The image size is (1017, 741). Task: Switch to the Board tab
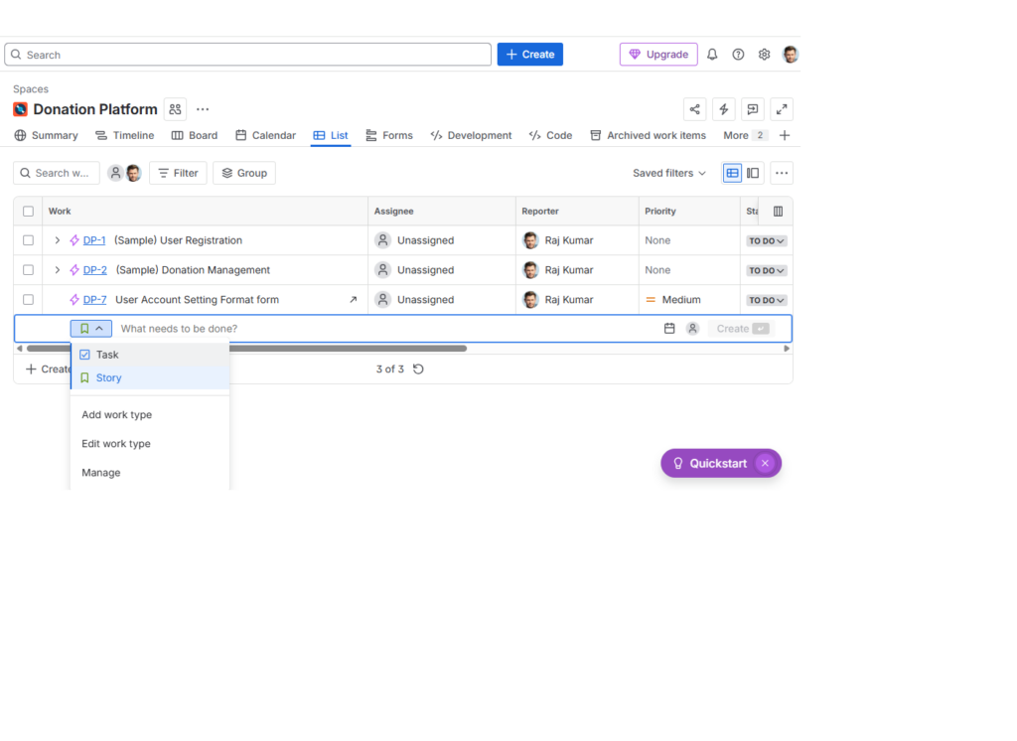click(x=195, y=135)
